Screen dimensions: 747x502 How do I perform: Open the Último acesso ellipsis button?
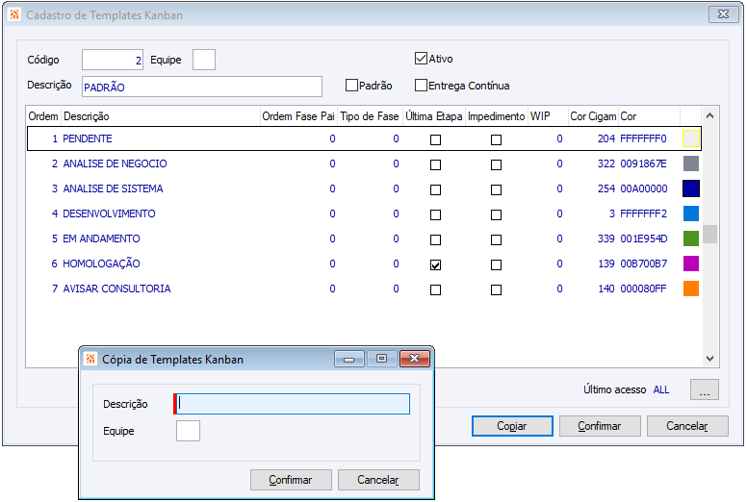click(x=704, y=390)
